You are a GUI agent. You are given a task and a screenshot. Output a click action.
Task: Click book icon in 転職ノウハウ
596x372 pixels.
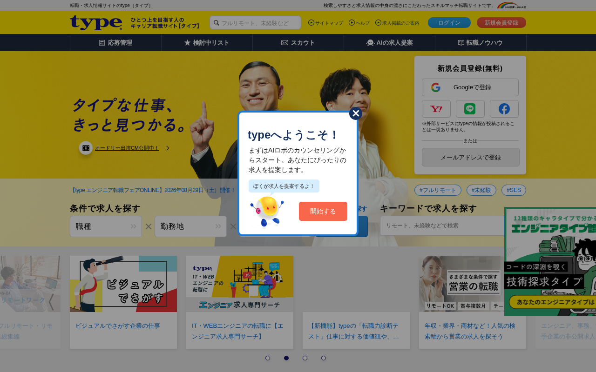(x=461, y=43)
